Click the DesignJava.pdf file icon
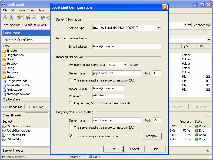The width and height of the screenshot is (213, 160). 4,81
